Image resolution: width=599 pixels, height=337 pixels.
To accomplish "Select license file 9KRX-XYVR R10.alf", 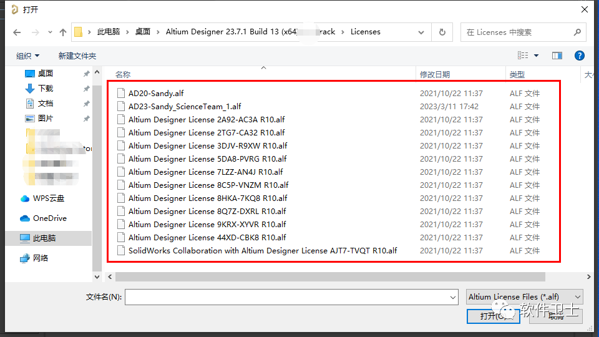I will tap(207, 224).
